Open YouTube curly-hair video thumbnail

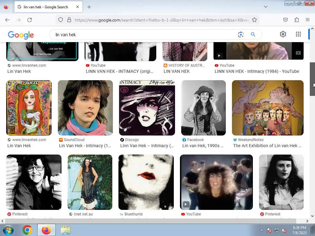pos(216,182)
